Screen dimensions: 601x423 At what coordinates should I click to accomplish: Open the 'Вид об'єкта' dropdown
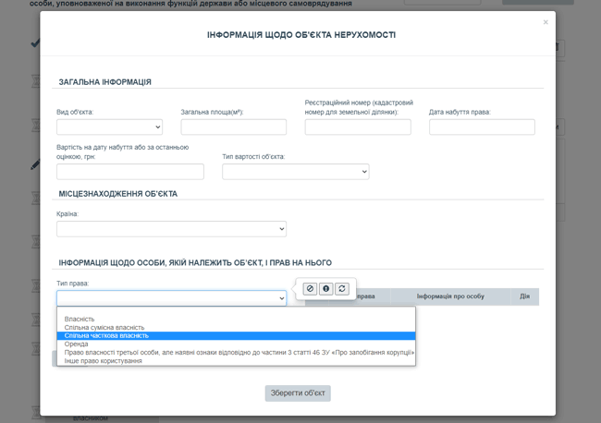(109, 127)
